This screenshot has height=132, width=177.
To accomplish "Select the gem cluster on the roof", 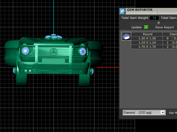I will pos(53,37).
